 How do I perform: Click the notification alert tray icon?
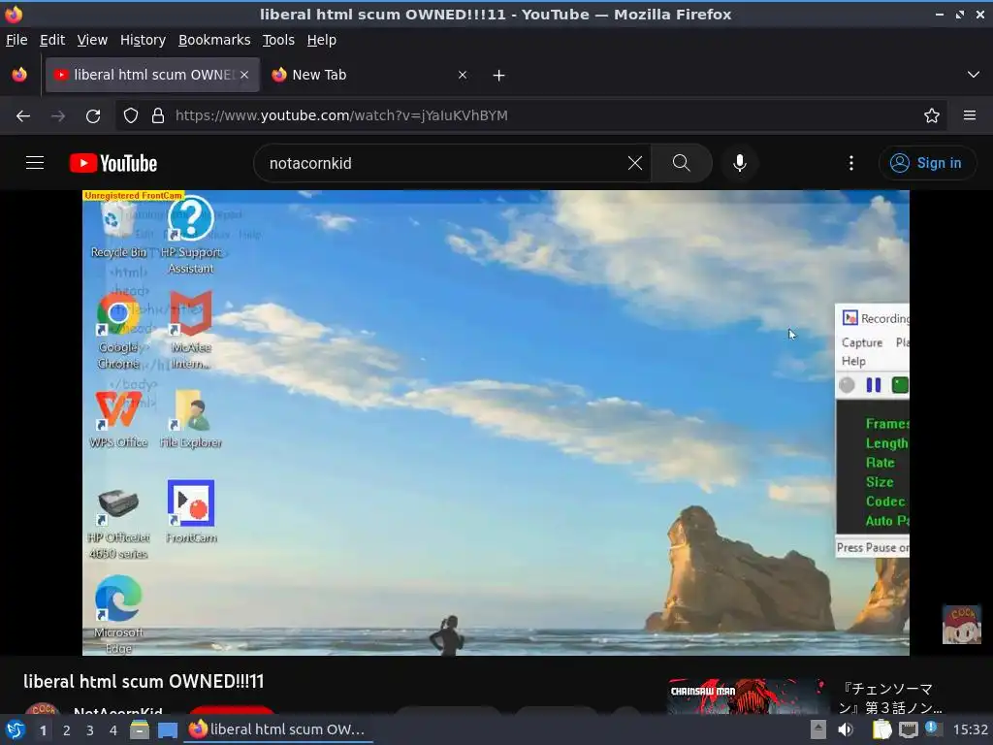click(x=933, y=729)
